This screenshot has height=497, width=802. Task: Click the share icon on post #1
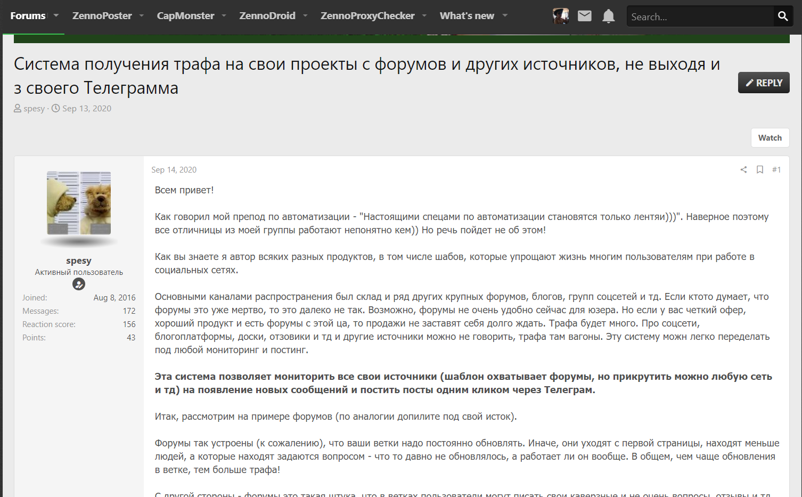pos(743,169)
